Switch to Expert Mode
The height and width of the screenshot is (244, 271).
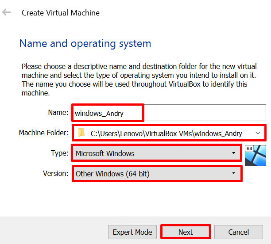click(x=132, y=232)
